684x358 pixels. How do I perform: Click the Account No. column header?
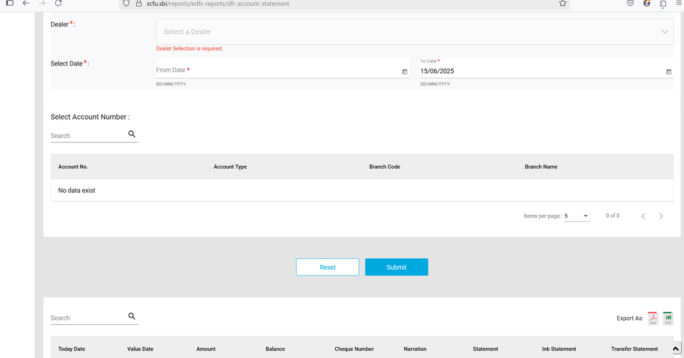click(x=73, y=167)
